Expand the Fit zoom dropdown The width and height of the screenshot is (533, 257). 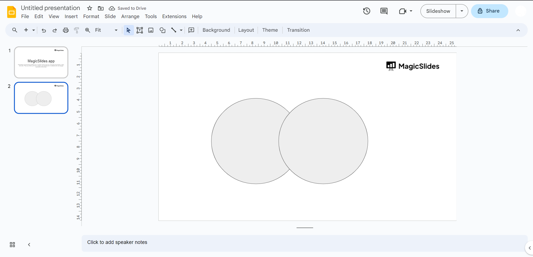tap(116, 30)
